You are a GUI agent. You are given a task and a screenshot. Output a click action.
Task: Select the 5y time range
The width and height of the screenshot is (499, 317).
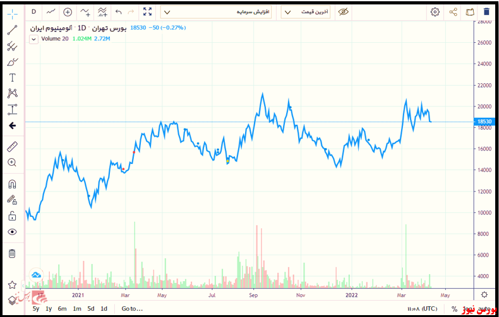(x=36, y=309)
